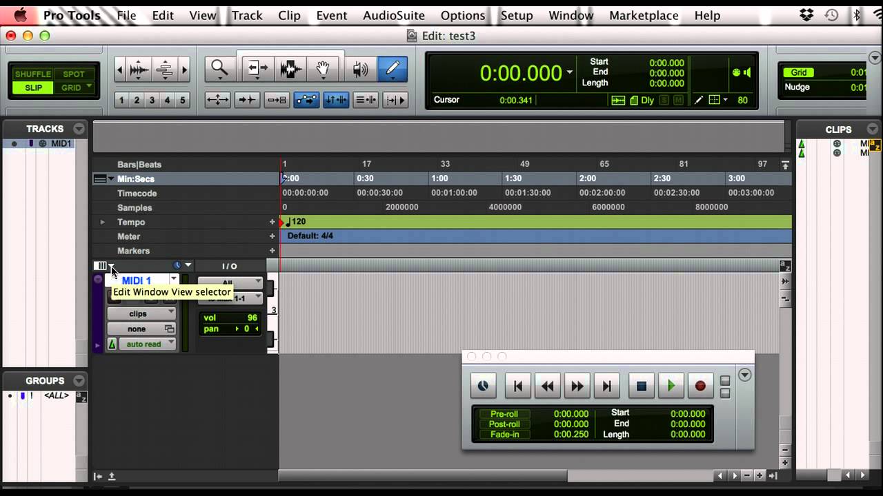Select the MID1 track in Tracks list
The height and width of the screenshot is (496, 883).
coord(61,143)
